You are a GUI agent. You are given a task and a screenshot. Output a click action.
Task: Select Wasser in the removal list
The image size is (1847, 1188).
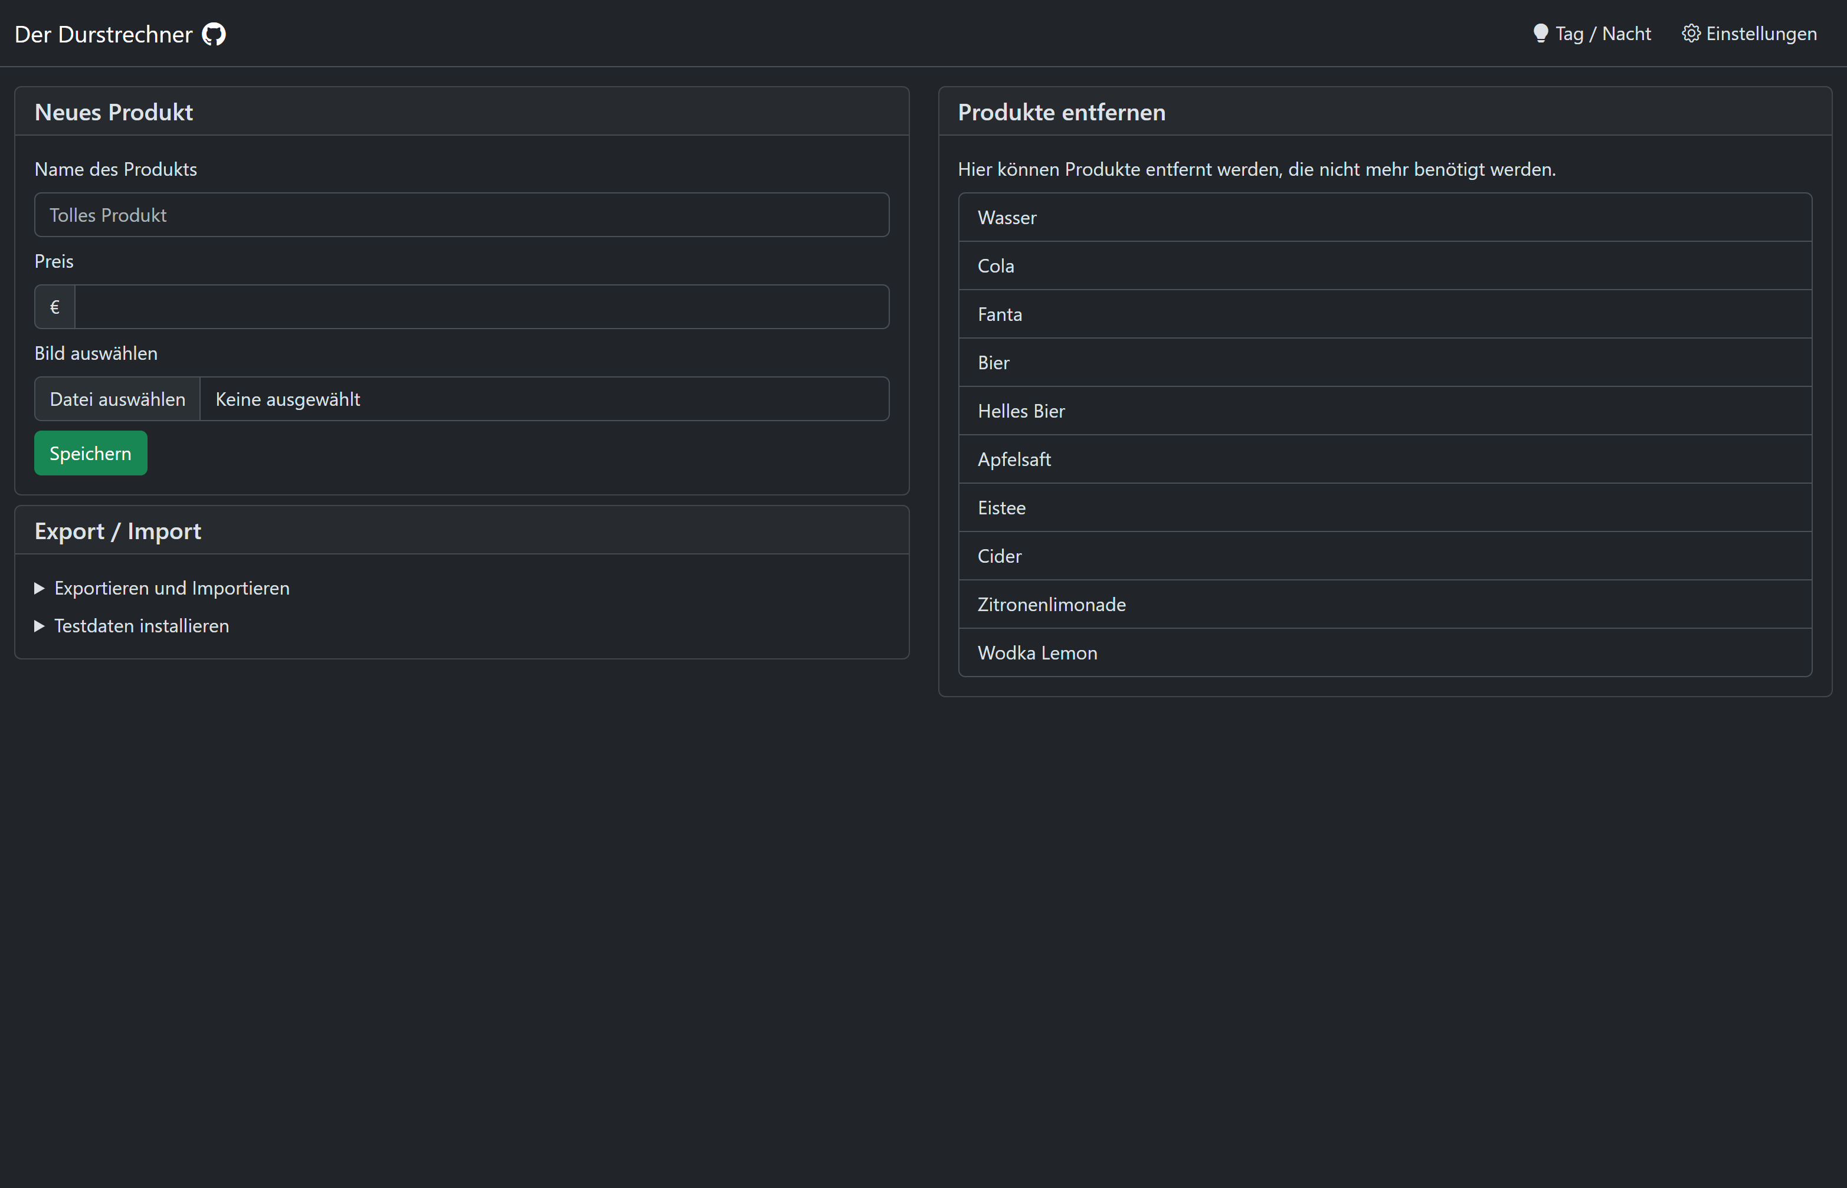[x=1384, y=218]
